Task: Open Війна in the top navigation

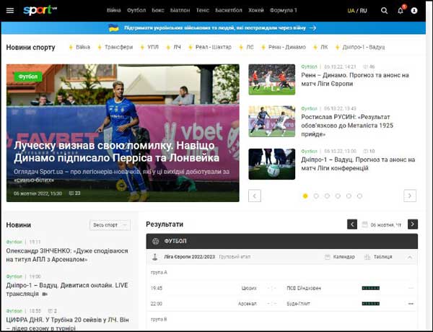Action: 114,11
